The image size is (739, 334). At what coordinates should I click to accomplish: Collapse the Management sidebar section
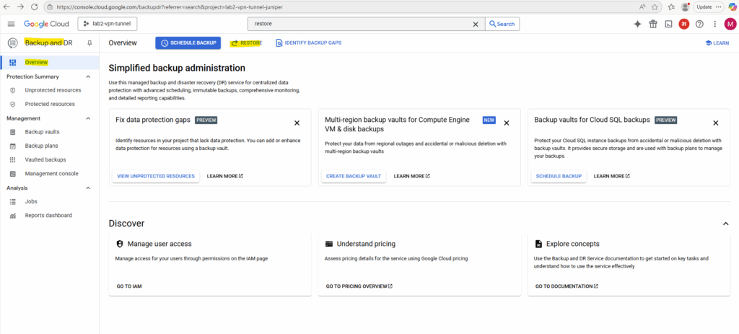click(x=88, y=118)
